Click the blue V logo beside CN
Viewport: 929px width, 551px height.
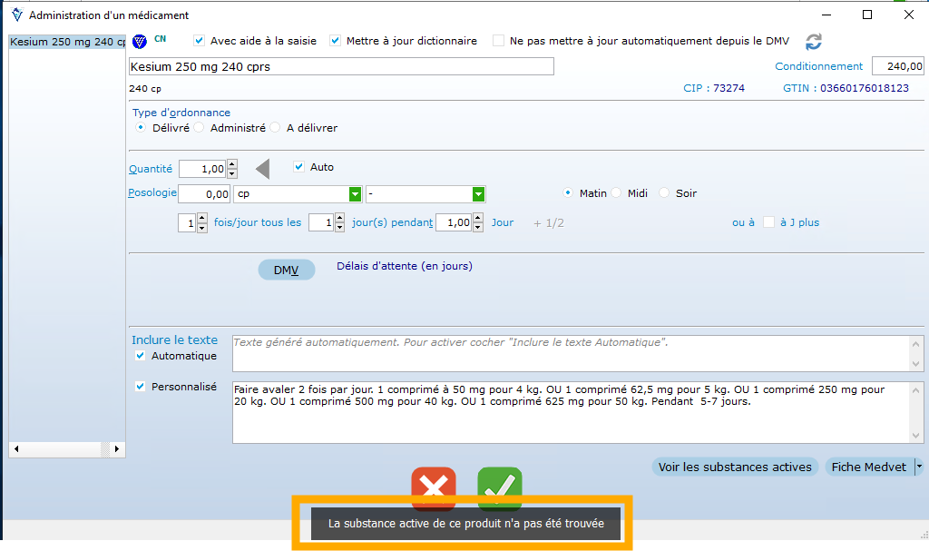(139, 42)
